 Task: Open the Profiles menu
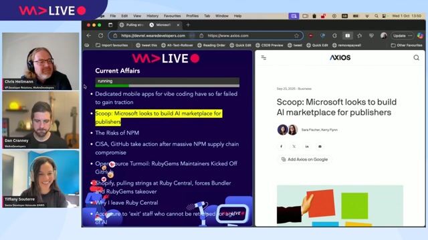coord(193,16)
